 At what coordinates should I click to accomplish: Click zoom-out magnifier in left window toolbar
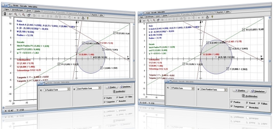pos(23,15)
